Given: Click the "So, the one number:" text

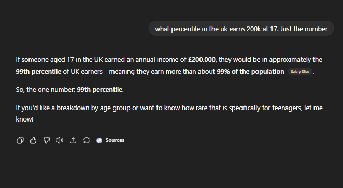Looking at the screenshot, I should (x=46, y=90).
